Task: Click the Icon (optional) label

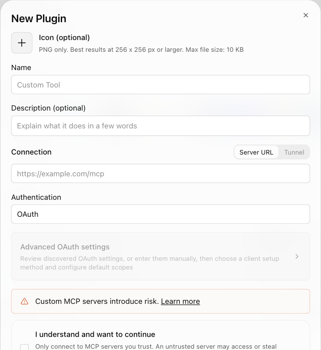Action: (64, 37)
